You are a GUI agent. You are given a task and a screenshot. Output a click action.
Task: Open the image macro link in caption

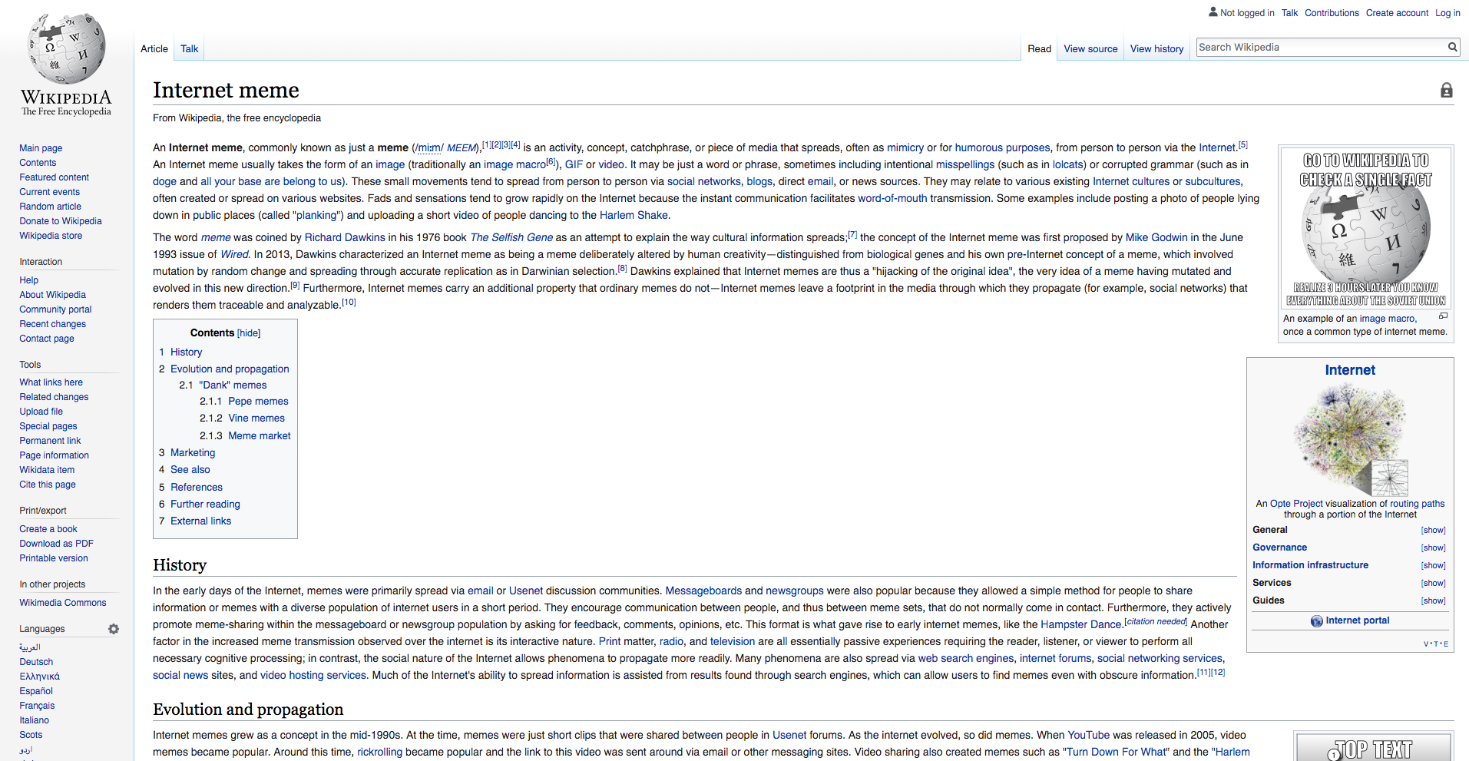coord(1387,319)
